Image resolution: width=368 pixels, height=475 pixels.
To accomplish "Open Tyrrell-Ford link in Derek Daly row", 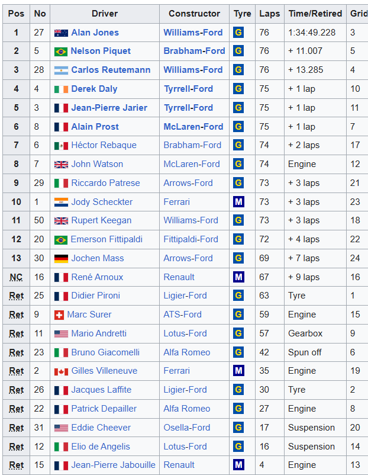I will (188, 89).
